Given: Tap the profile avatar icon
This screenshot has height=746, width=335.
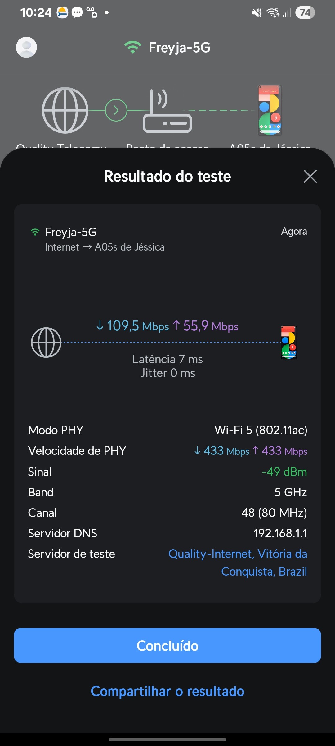Looking at the screenshot, I should 26,47.
